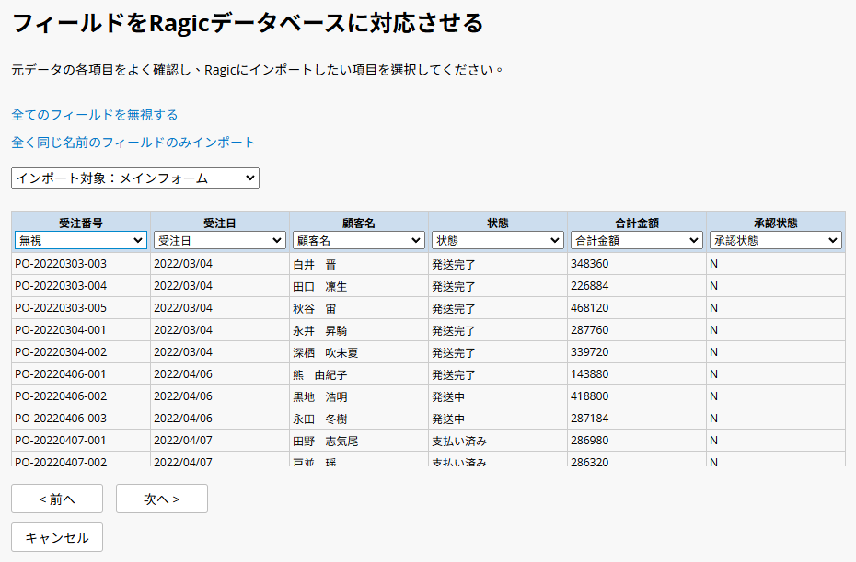
Task: Click the キャンセル button
Action: 57,537
